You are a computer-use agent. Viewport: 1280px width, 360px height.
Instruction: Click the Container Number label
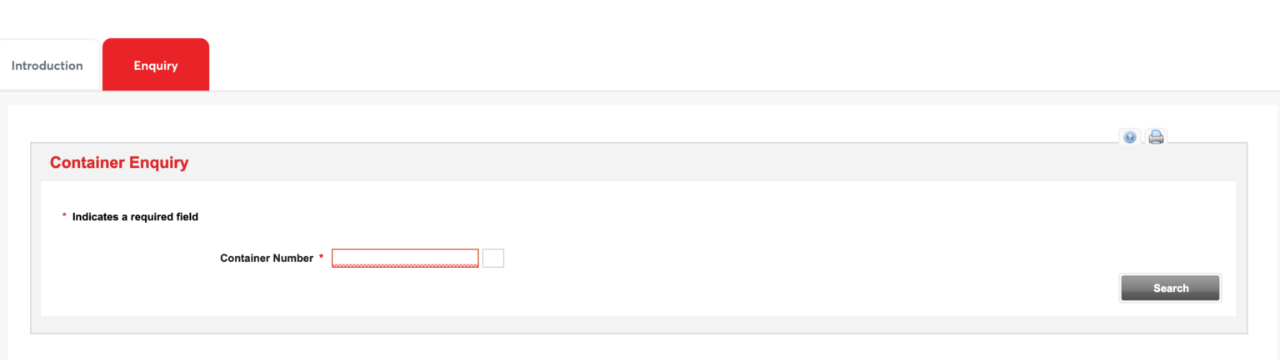(267, 259)
